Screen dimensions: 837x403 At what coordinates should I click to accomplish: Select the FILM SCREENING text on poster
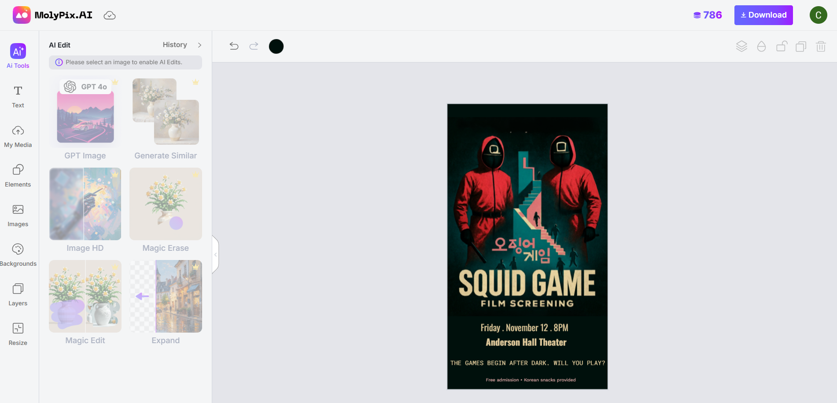click(x=527, y=304)
